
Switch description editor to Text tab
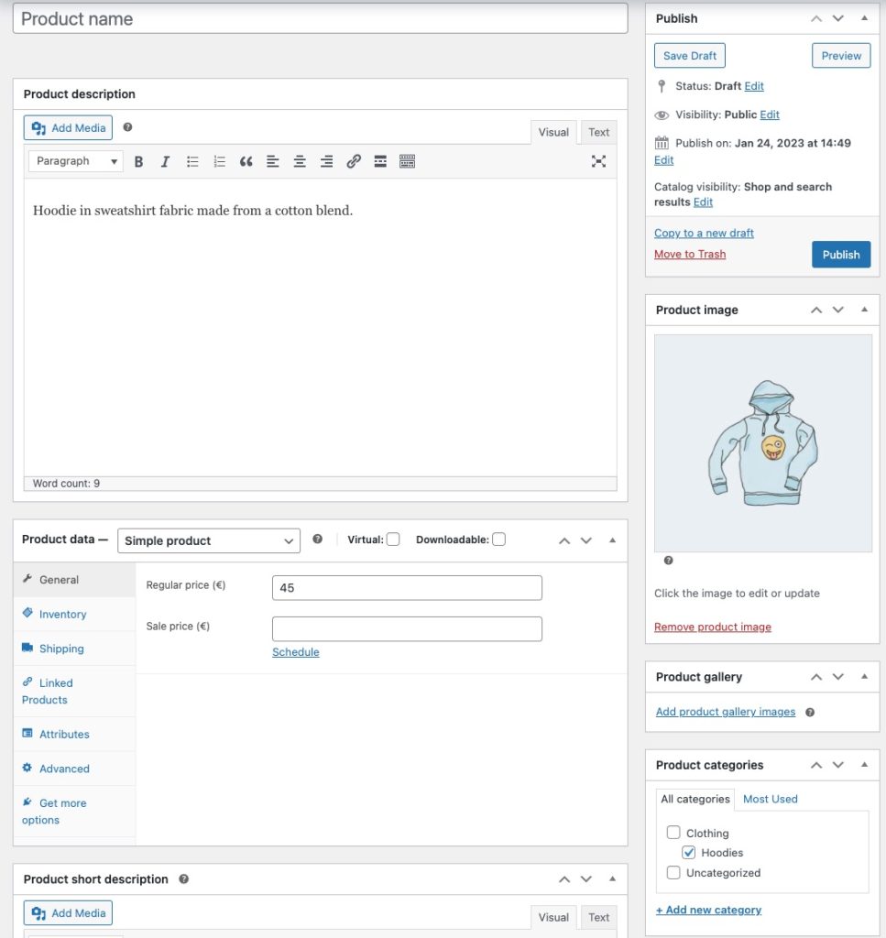click(x=598, y=132)
